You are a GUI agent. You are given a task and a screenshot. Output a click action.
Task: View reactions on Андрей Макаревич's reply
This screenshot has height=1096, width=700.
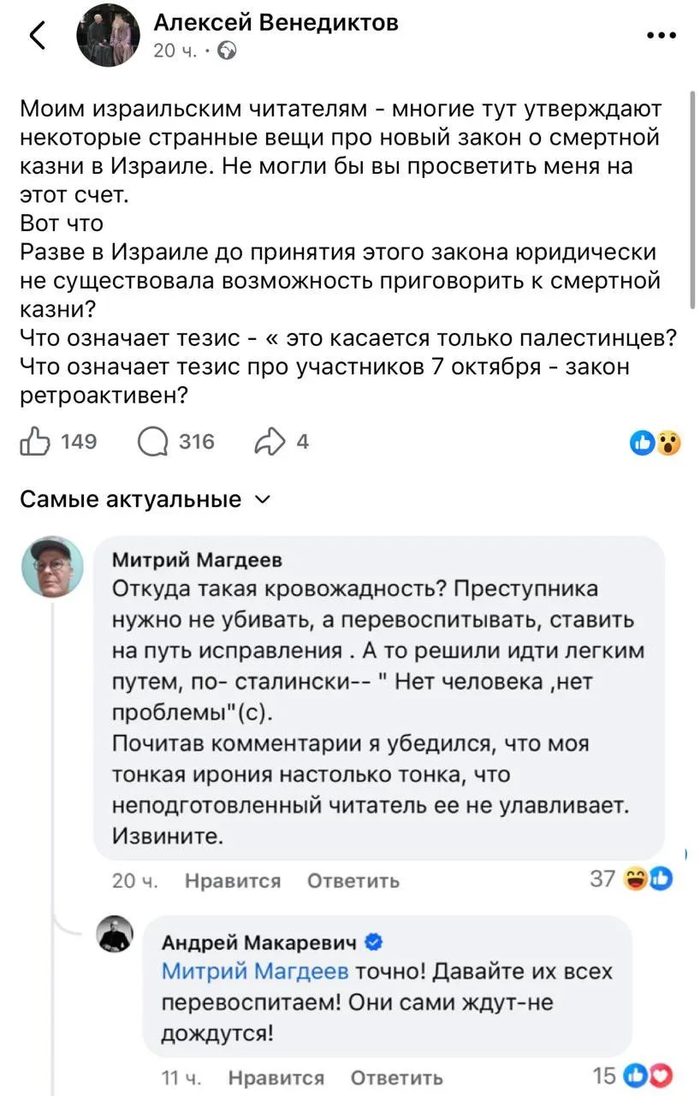(x=649, y=1076)
